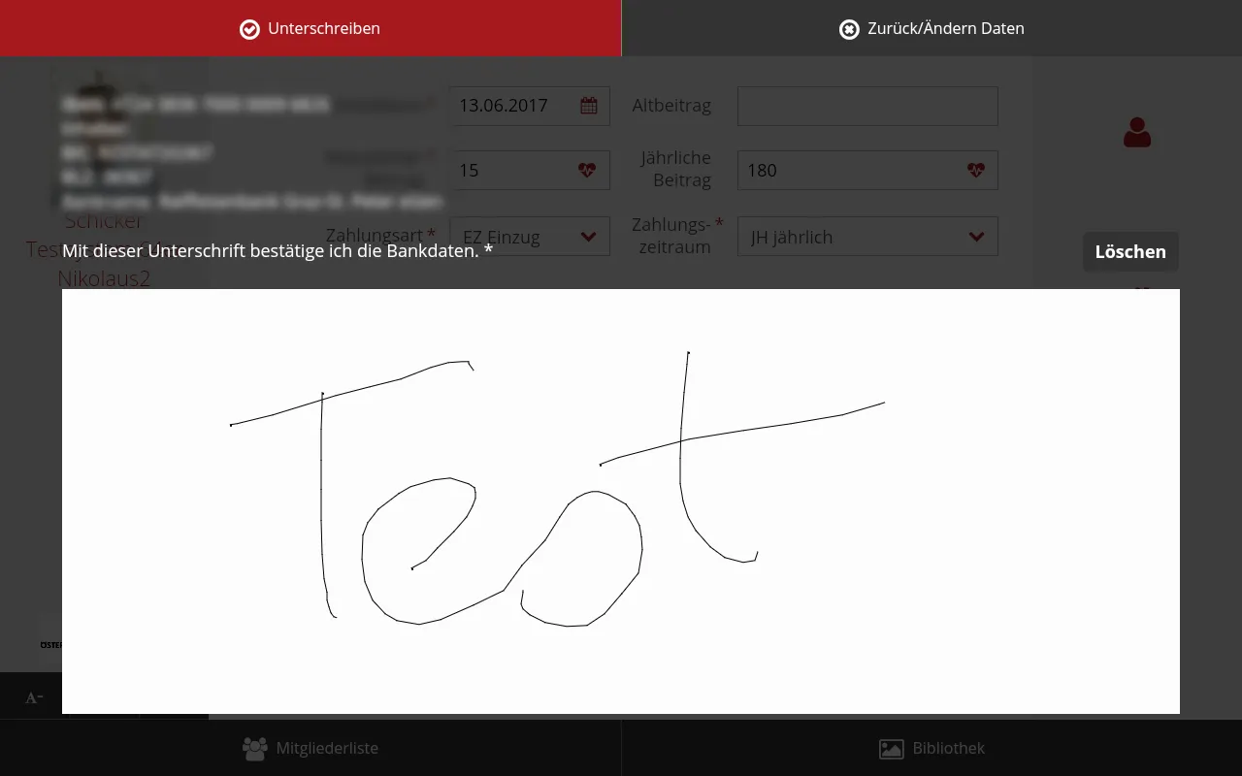Click the name "Nikolaus2" in the background
Viewport: 1242px width, 776px height.
(104, 278)
